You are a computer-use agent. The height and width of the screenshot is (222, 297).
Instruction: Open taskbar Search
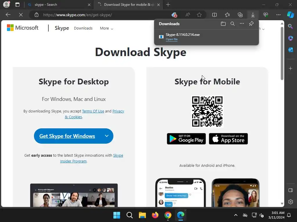[130, 215]
